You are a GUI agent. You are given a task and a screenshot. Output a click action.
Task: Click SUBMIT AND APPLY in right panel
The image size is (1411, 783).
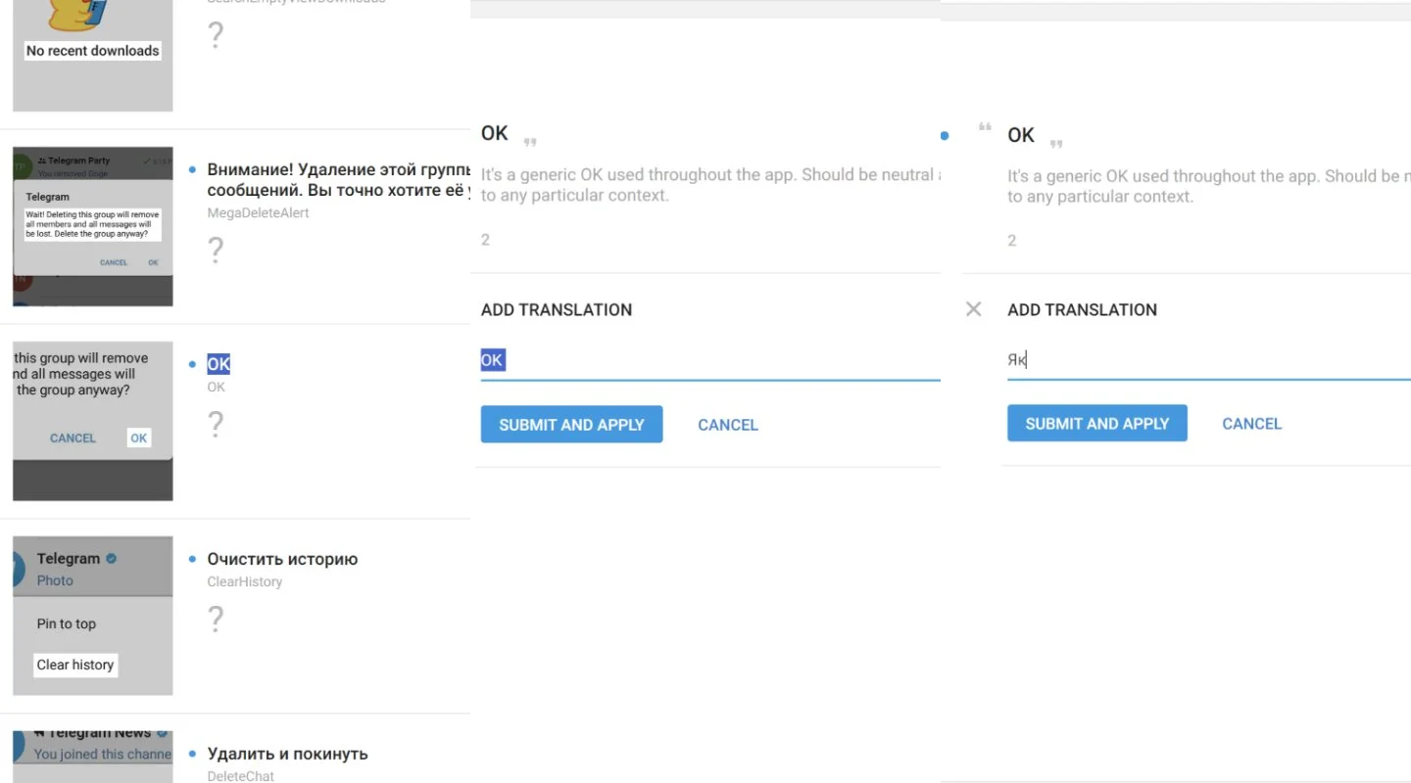[x=1097, y=424]
